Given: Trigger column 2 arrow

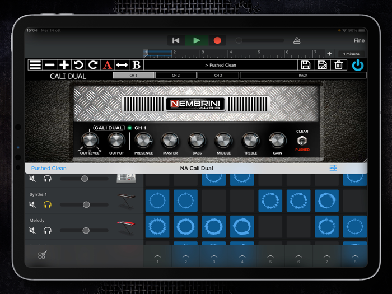Looking at the screenshot, I should pos(186,256).
